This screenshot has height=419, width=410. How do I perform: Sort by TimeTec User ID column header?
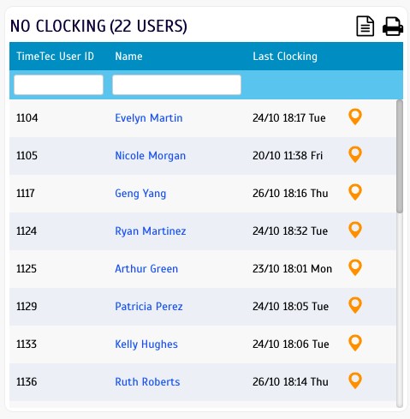click(55, 57)
